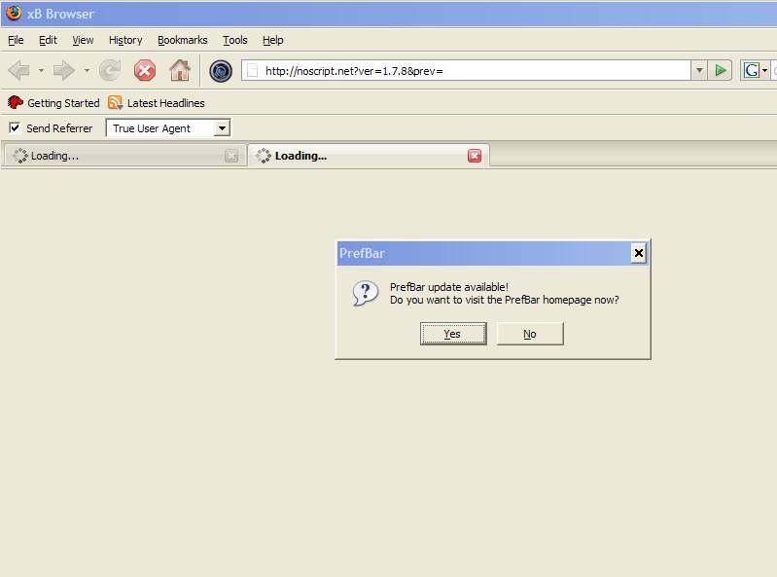Click No in the PrefBar dialog
Viewport: 777px width, 577px height.
(x=530, y=334)
